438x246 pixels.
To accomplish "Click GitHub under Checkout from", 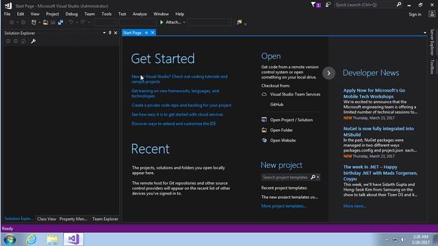I will [276, 105].
